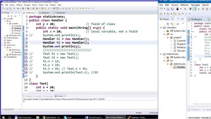Click the Last Edit Location arrow in right toolbar

click(x=175, y=14)
